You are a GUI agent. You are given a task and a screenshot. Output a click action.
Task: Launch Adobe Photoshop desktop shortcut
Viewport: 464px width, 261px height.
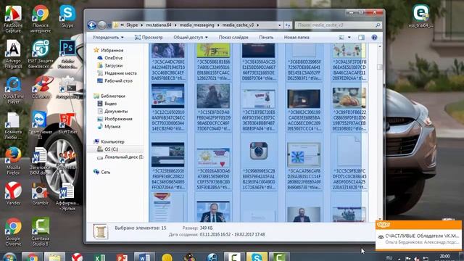click(x=67, y=54)
